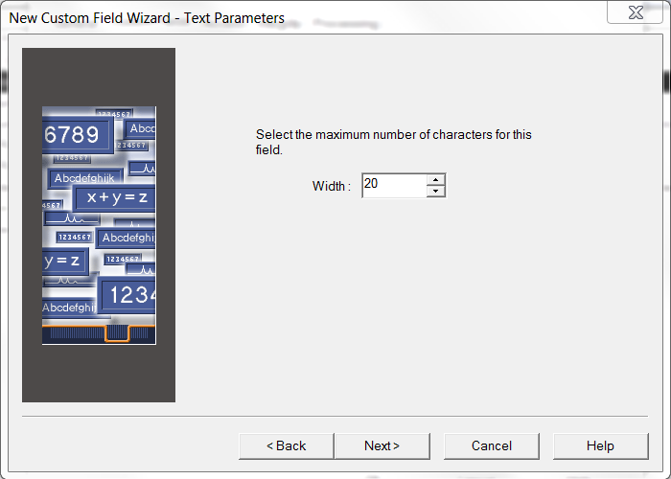Cancel the custom field wizard

point(491,446)
